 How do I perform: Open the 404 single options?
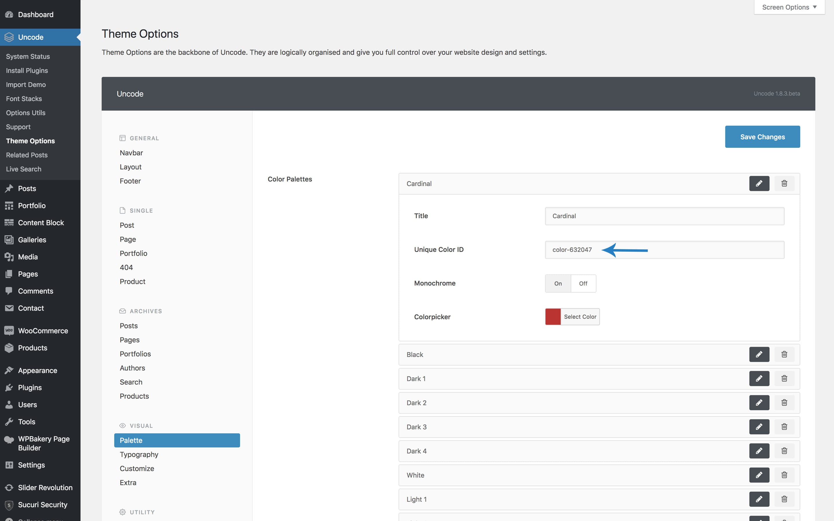pos(126,267)
